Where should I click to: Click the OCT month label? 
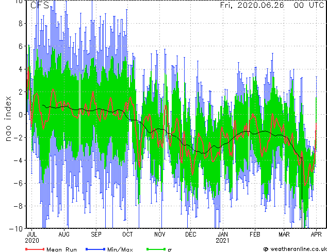point(127,235)
